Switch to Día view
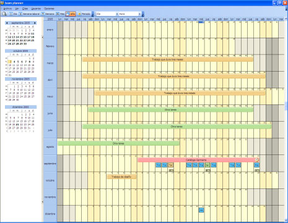 [x=14, y=14]
